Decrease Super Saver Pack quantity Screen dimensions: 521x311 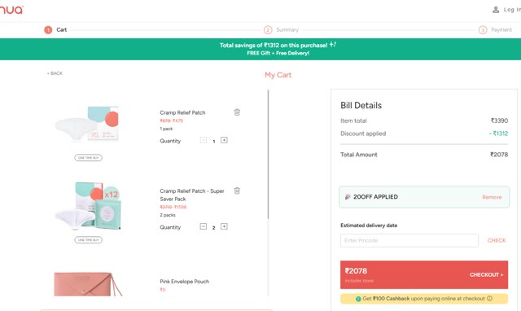tap(204, 226)
